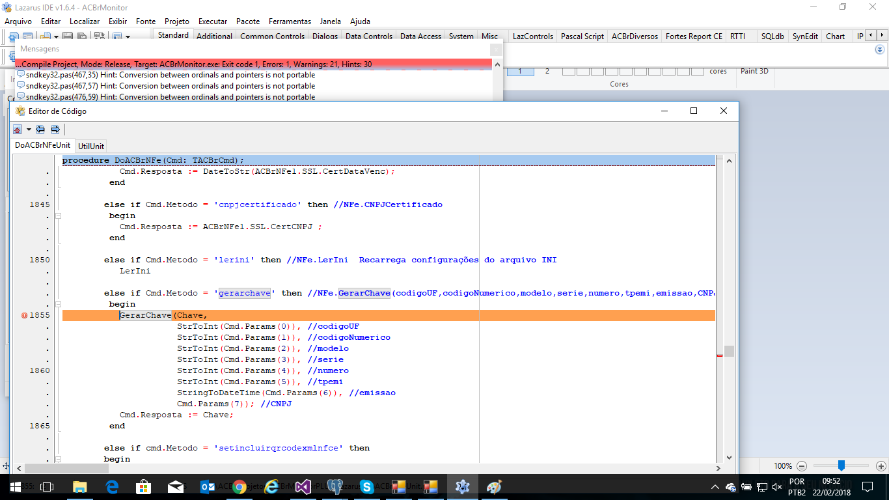Open the Ferramentas menu
889x500 pixels.
[290, 21]
